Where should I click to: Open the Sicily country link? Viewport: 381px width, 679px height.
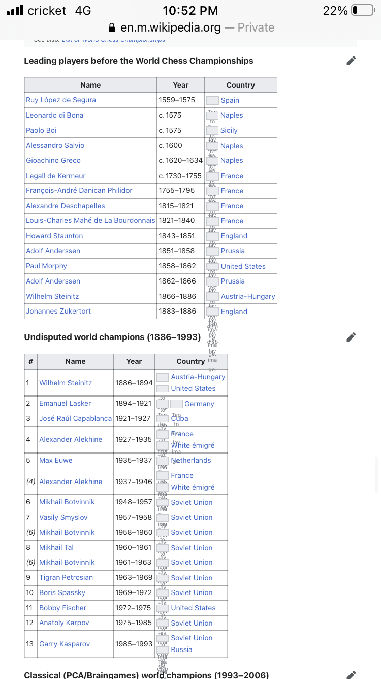(229, 130)
